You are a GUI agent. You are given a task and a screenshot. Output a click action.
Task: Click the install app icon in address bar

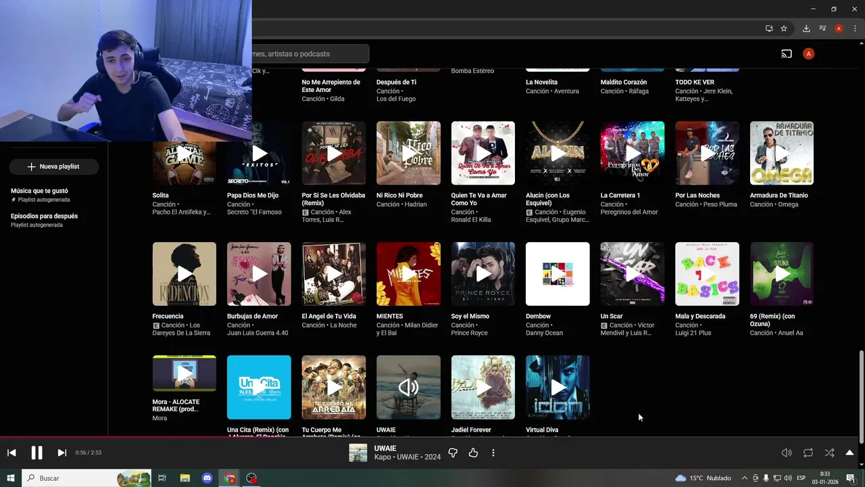pyautogui.click(x=769, y=28)
